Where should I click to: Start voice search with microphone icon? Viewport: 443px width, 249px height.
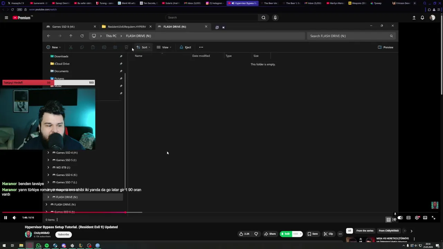tap(275, 18)
